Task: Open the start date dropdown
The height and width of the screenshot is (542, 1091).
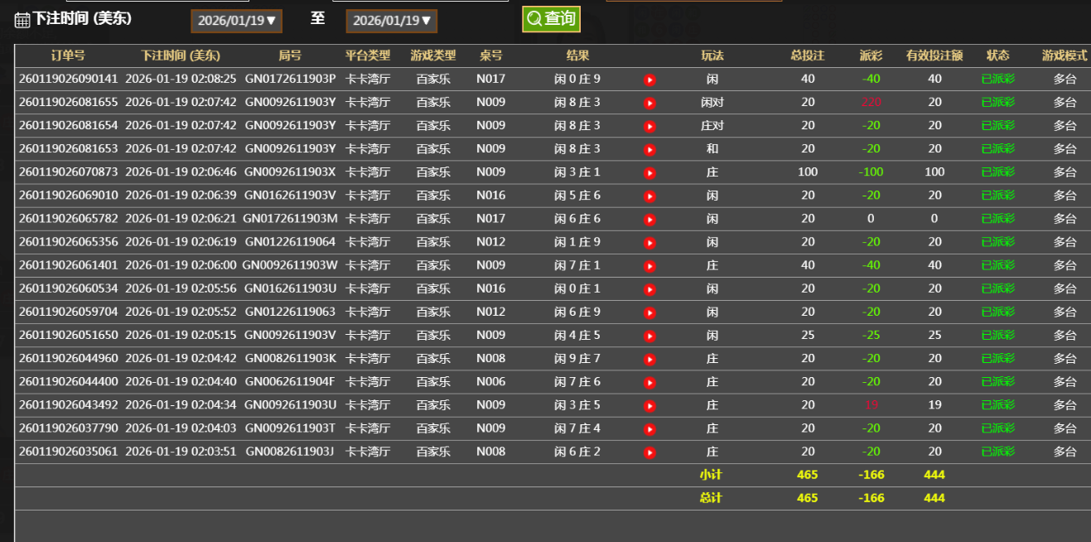Action: (237, 21)
